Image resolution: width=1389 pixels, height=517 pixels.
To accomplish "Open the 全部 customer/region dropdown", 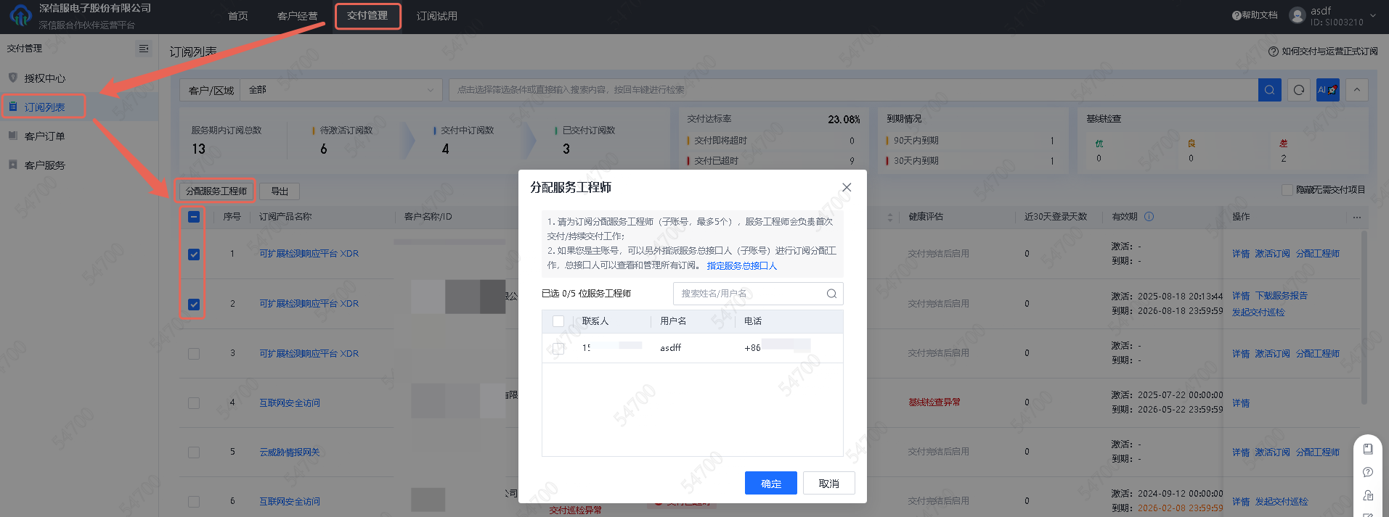I will pyautogui.click(x=341, y=90).
